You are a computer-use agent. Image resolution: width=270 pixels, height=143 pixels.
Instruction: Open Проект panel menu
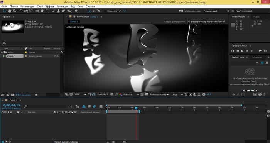(x=13, y=17)
